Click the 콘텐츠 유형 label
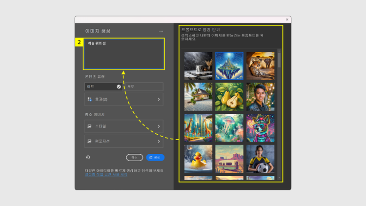The image size is (366, 206). click(x=95, y=77)
